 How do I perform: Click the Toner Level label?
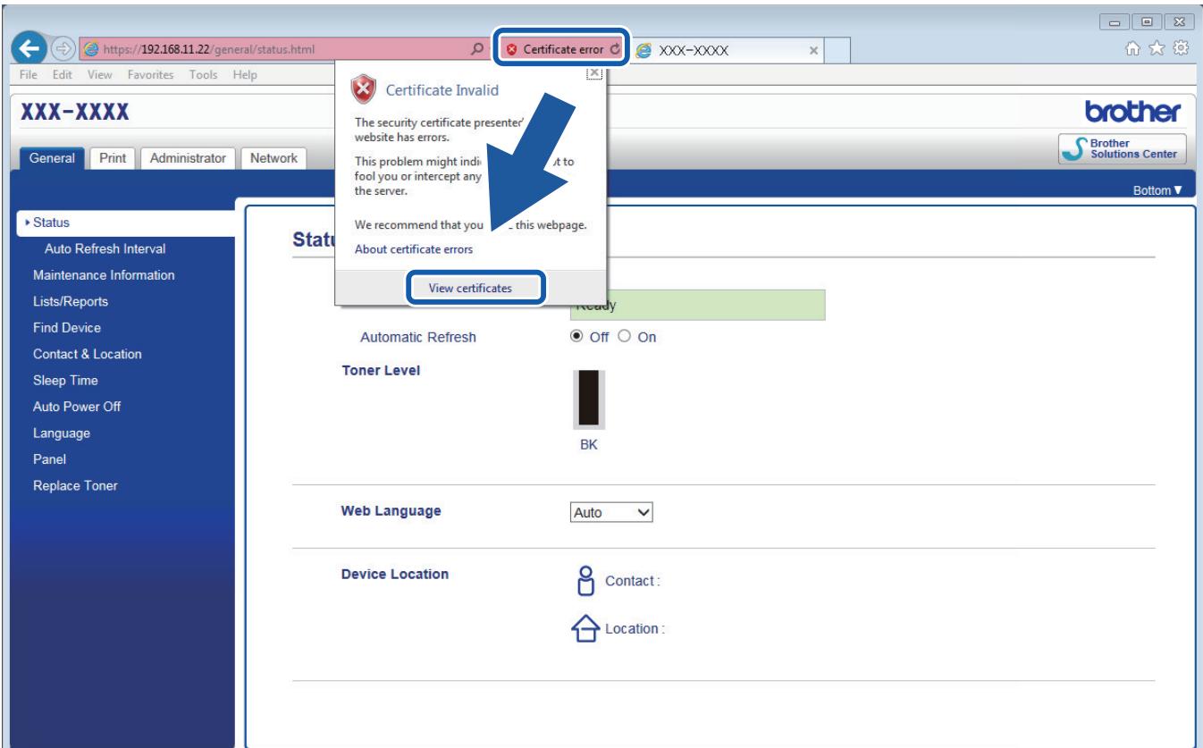382,370
